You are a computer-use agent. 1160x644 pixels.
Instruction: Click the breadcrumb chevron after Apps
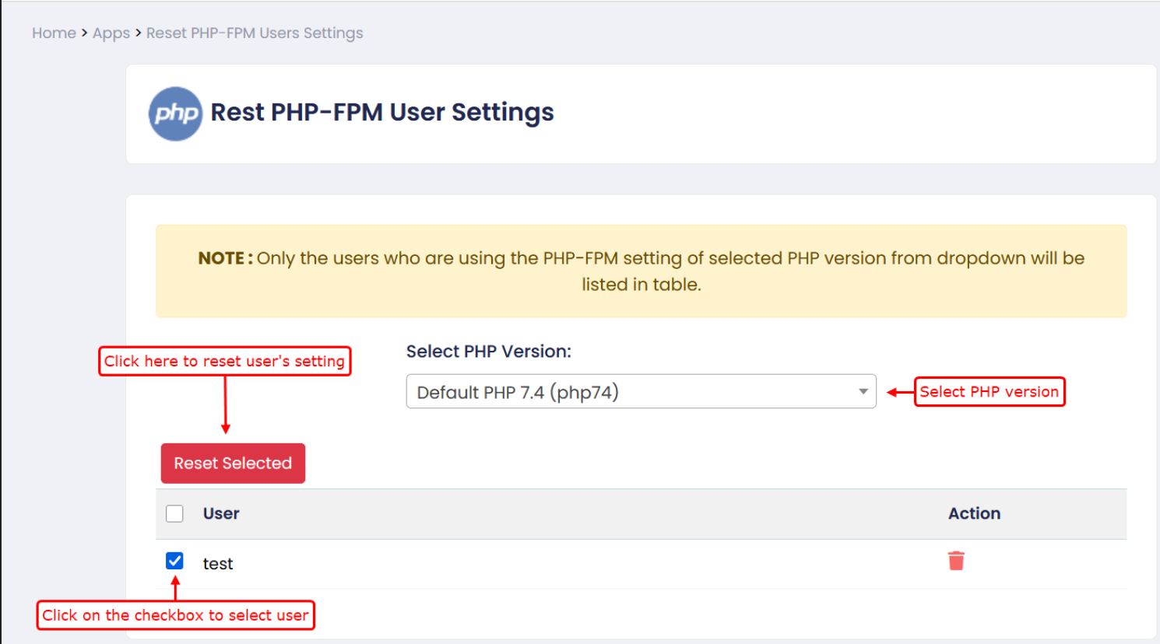(138, 33)
